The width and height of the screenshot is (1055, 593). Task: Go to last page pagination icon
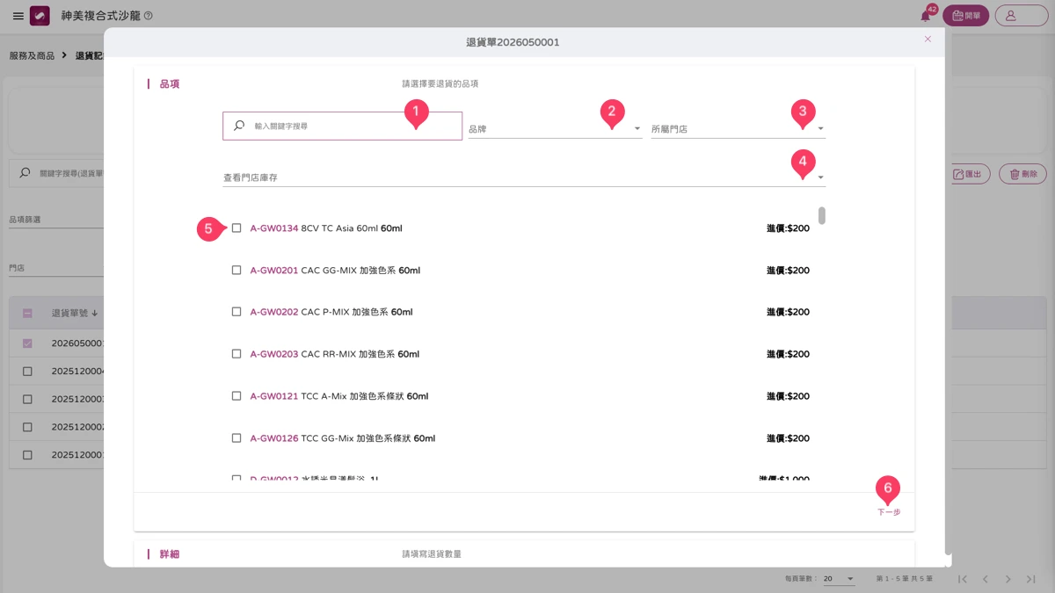point(1031,579)
